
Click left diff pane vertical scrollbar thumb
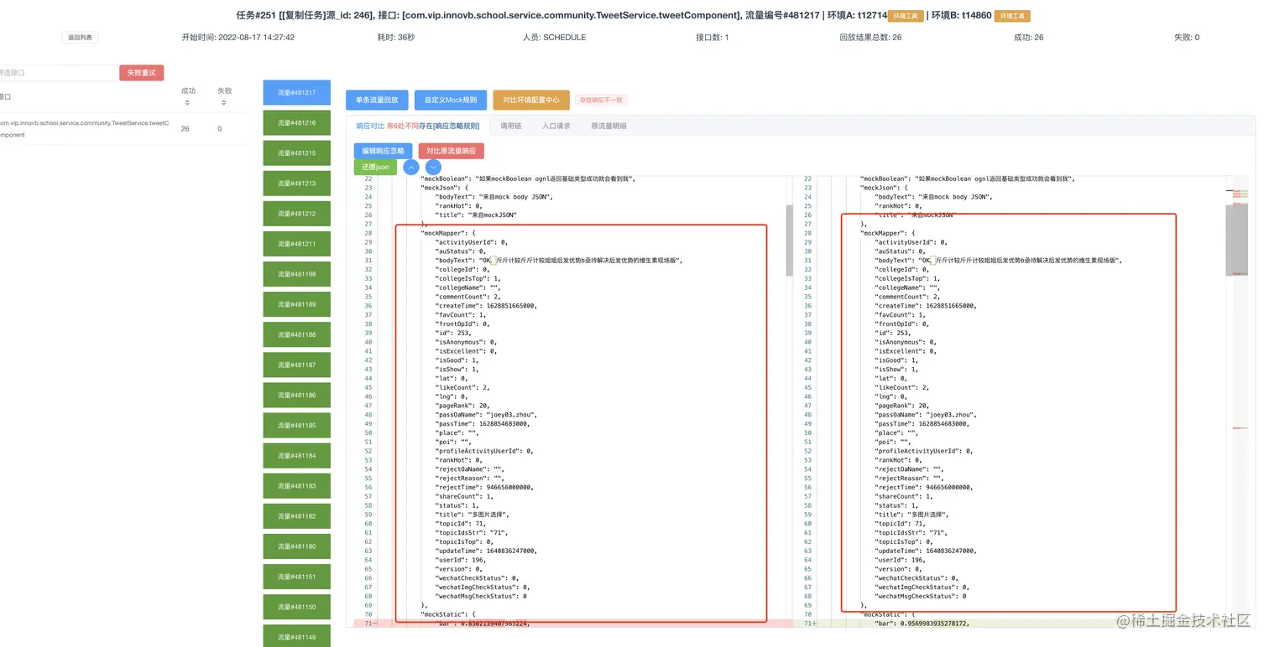click(789, 241)
